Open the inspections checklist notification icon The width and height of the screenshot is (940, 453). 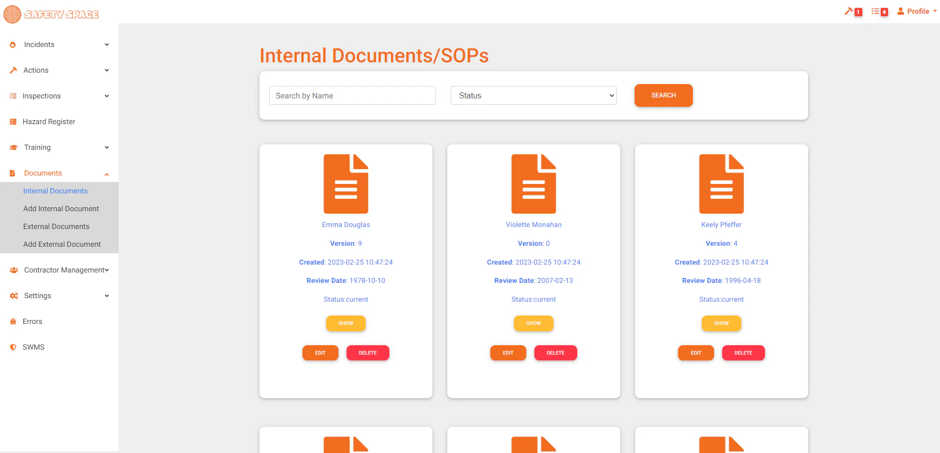coord(875,11)
